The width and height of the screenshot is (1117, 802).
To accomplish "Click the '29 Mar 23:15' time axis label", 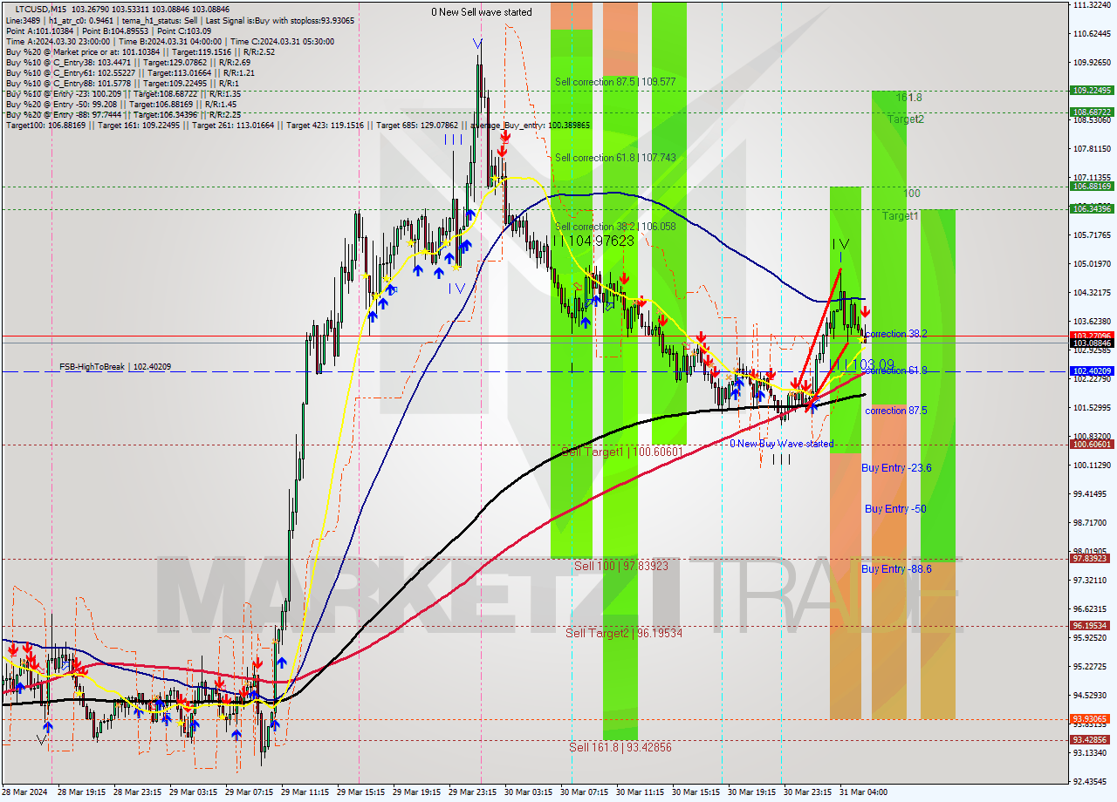I will (472, 792).
